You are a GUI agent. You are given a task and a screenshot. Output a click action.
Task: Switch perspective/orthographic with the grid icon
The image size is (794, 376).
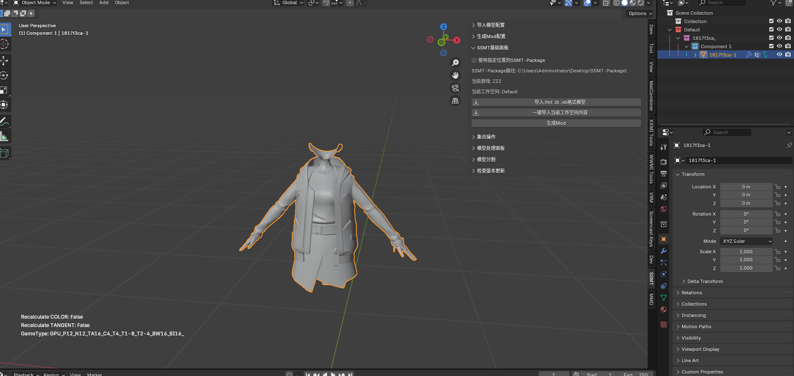455,101
